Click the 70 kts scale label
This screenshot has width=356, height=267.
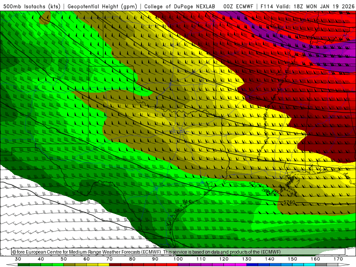coord(109,259)
